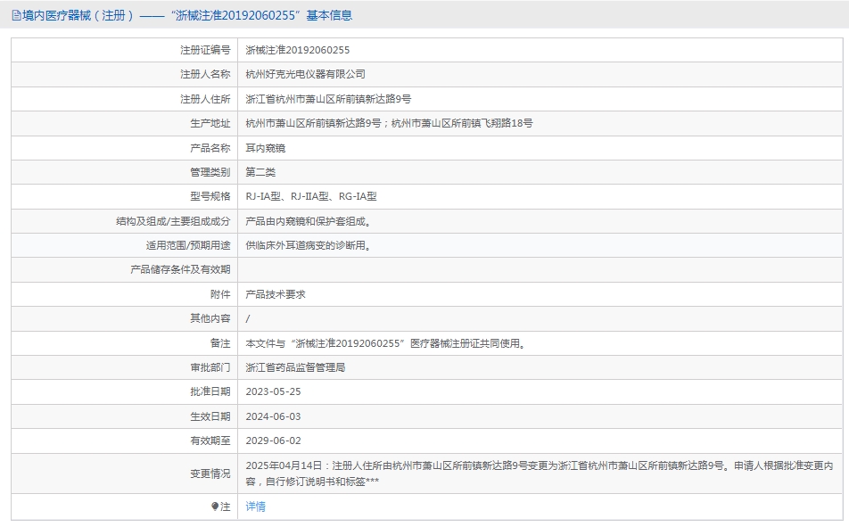Select the effective date 2024-06-03
Viewport: 849px width, 527px height.
273,416
